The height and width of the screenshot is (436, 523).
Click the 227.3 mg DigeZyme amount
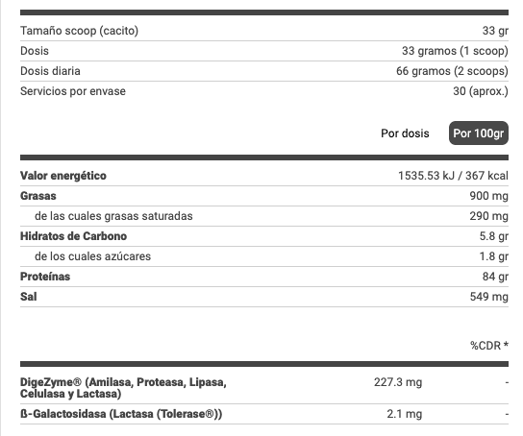pos(398,382)
